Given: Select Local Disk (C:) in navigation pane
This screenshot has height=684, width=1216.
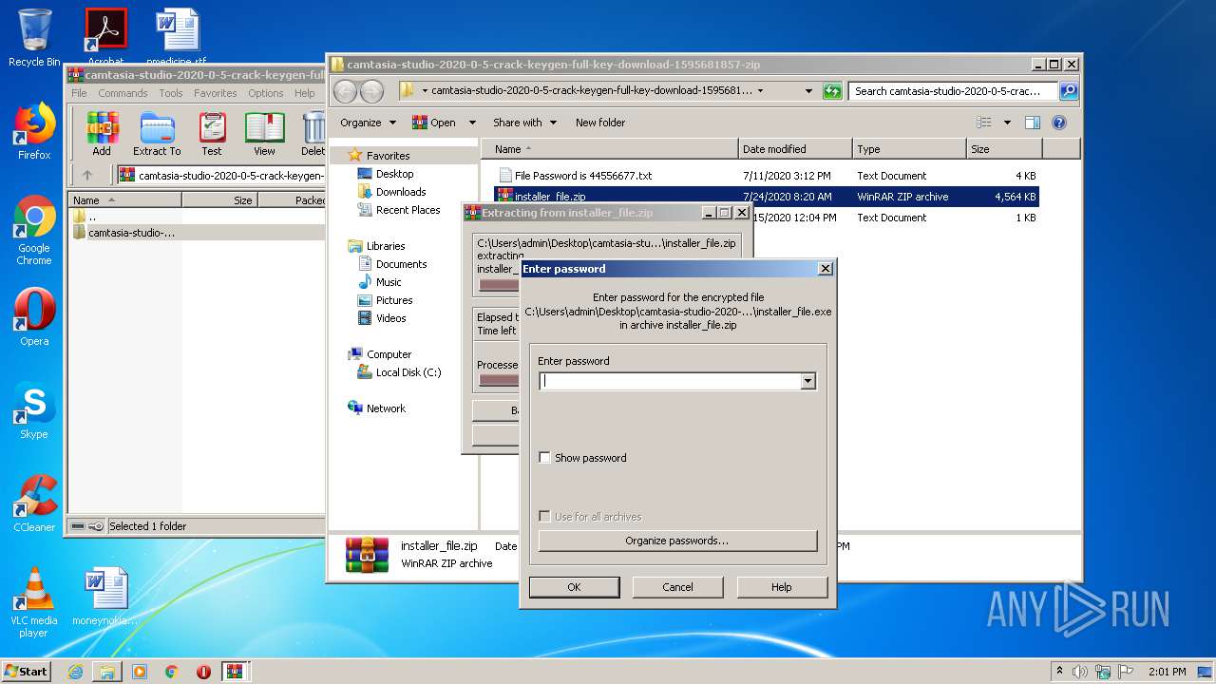Looking at the screenshot, I should 408,372.
